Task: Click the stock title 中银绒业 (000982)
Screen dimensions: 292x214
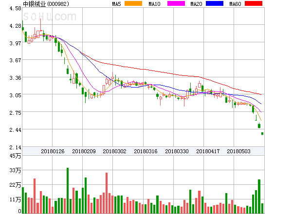Action: coord(46,4)
